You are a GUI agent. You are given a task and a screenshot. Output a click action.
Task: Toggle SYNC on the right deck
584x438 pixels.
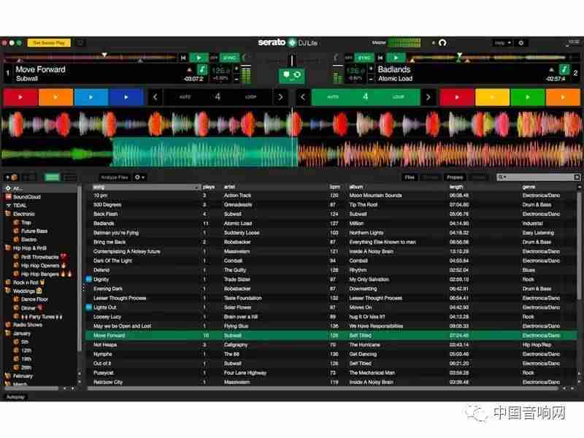[364, 58]
